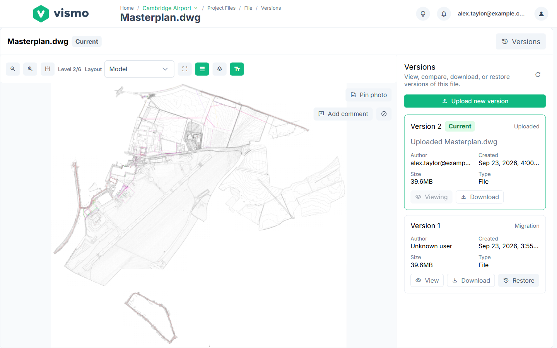Refresh the versions list
The image size is (557, 348).
(x=538, y=75)
